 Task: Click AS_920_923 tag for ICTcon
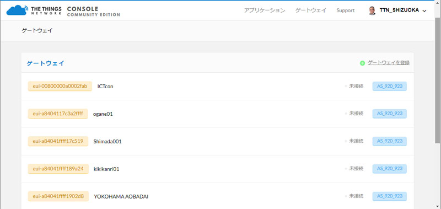(x=390, y=86)
